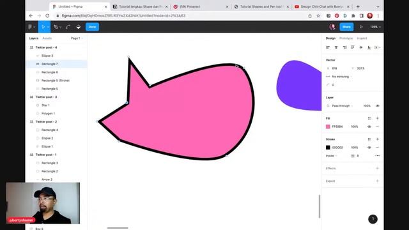Switch to the Prototype tab
The height and width of the screenshot is (230, 409).
(x=346, y=38)
